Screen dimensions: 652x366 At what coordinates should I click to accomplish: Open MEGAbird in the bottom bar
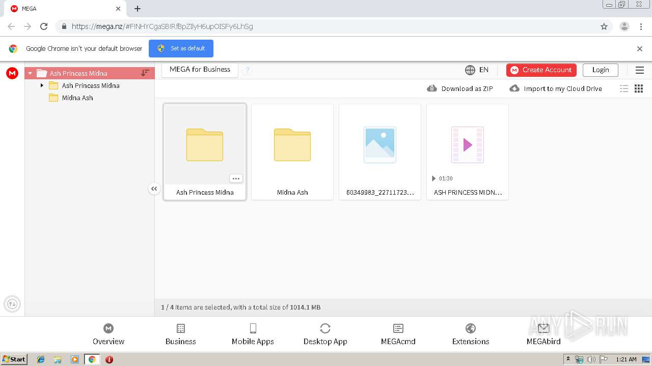[x=544, y=334]
